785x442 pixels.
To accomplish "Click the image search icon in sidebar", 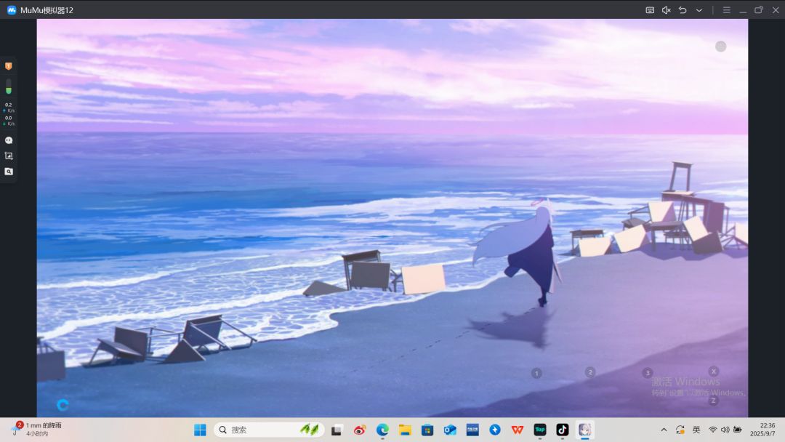I will [x=9, y=172].
